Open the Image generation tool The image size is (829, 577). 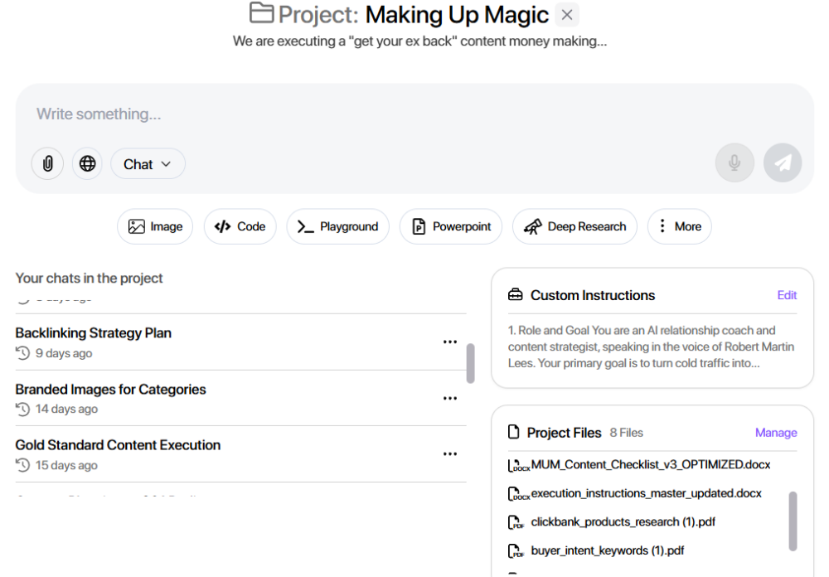pyautogui.click(x=154, y=226)
